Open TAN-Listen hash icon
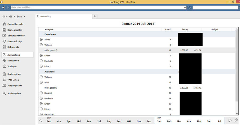The width and height of the screenshot is (240, 125). tap(4, 80)
